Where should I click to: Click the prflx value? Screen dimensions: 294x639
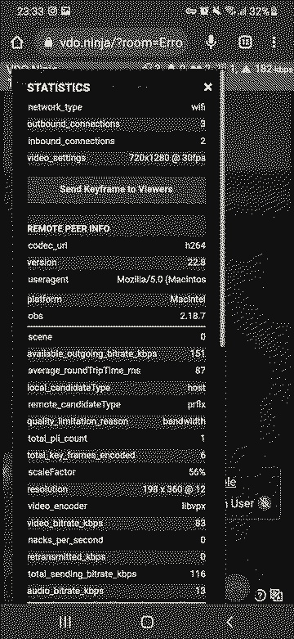(x=196, y=405)
